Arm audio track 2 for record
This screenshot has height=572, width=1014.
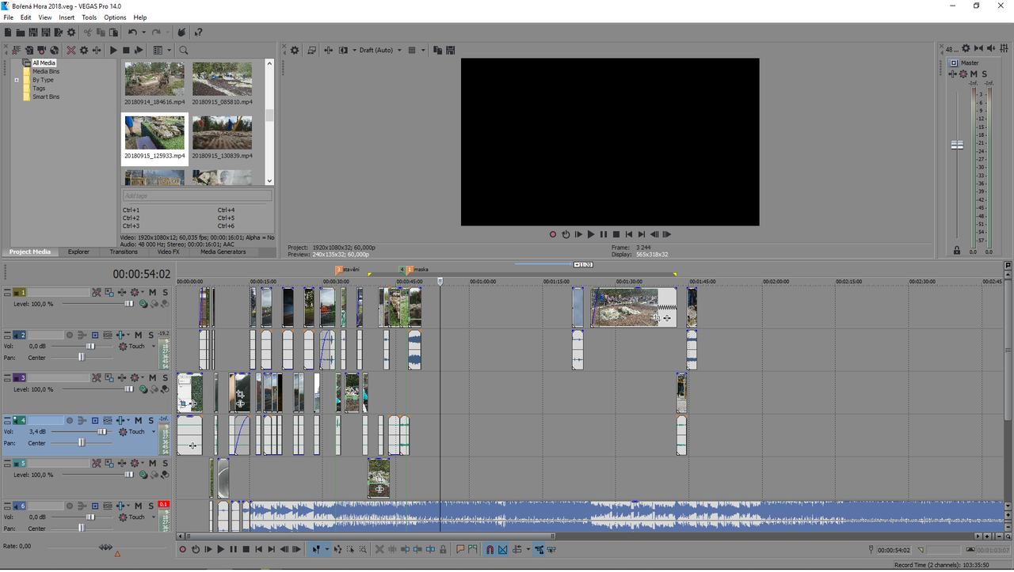[70, 335]
